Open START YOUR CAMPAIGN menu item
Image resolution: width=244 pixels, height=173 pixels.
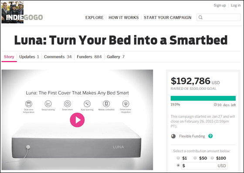(x=168, y=17)
